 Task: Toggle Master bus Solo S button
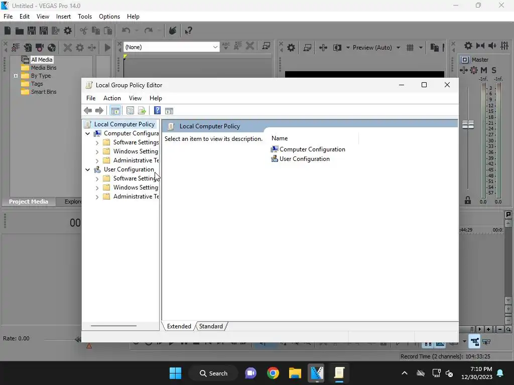coord(494,70)
